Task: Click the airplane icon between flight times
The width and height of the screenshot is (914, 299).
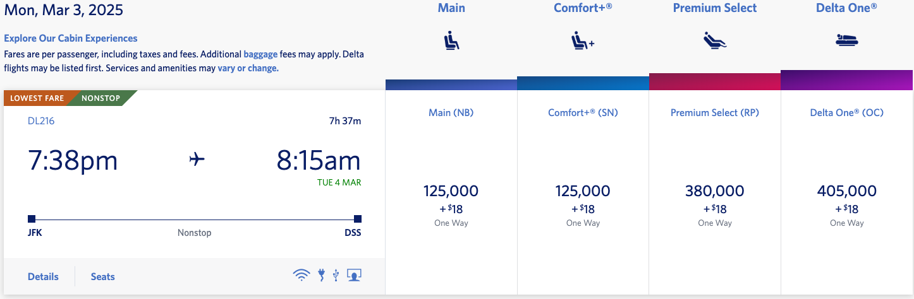Action: (197, 160)
